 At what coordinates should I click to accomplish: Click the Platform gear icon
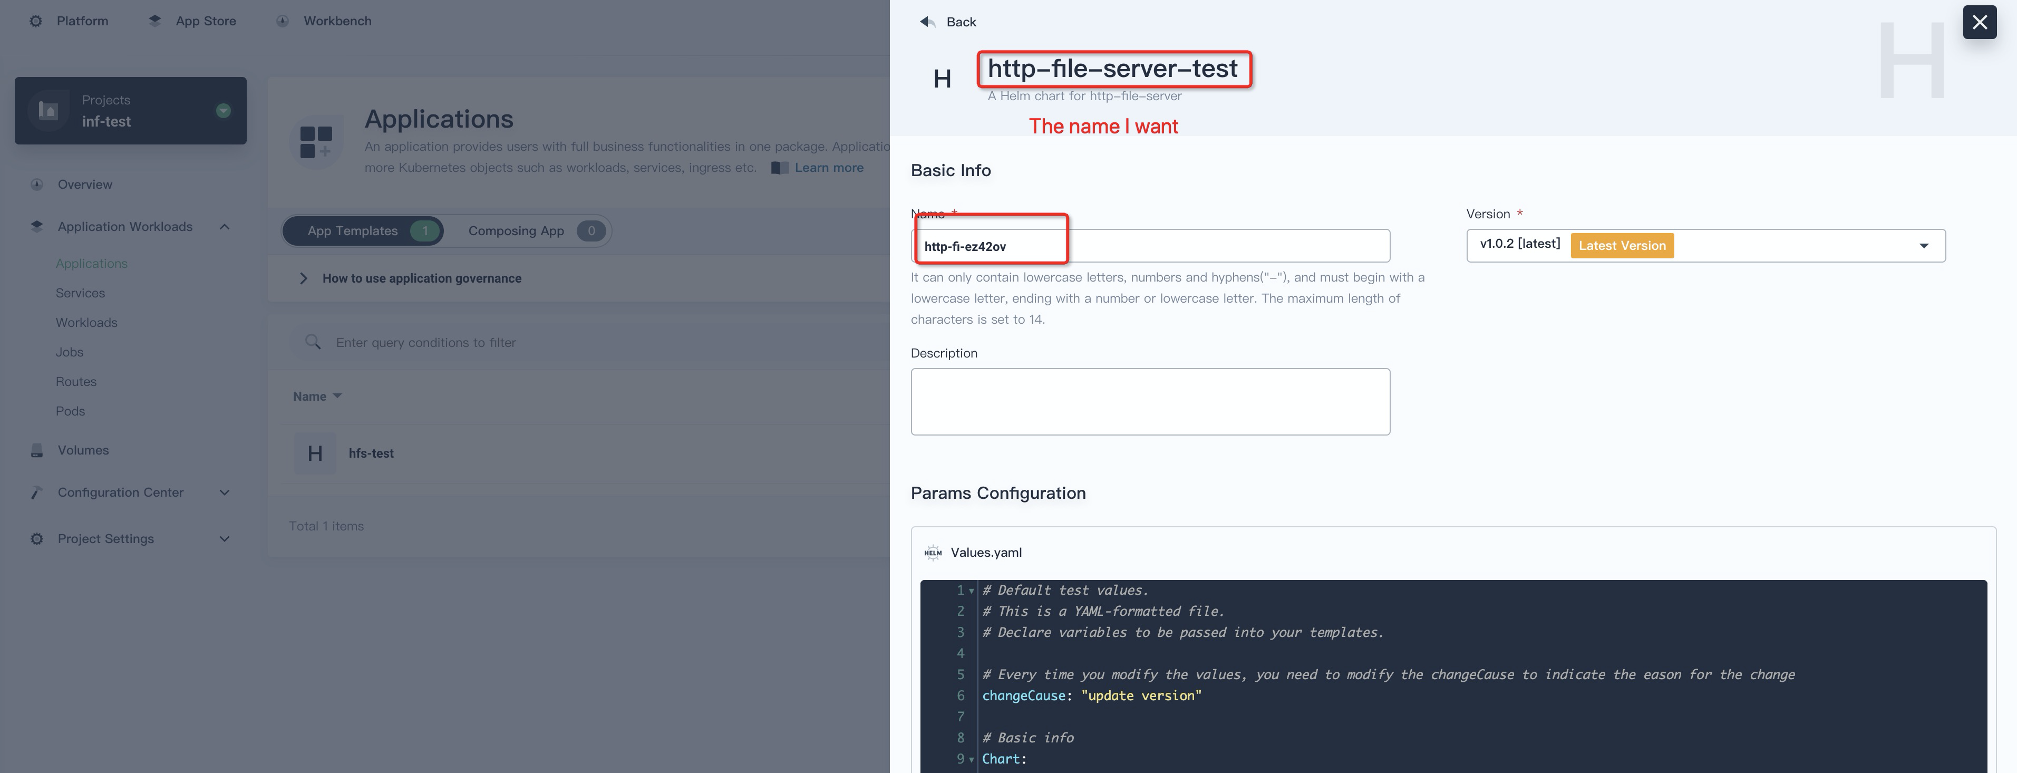36,21
